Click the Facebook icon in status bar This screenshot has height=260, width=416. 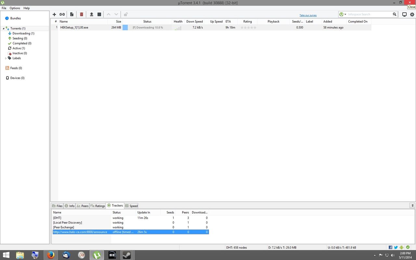point(390,248)
